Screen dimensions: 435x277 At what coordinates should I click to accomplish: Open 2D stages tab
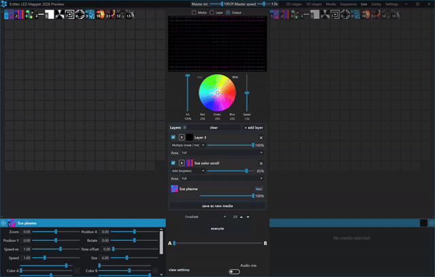(x=294, y=4)
